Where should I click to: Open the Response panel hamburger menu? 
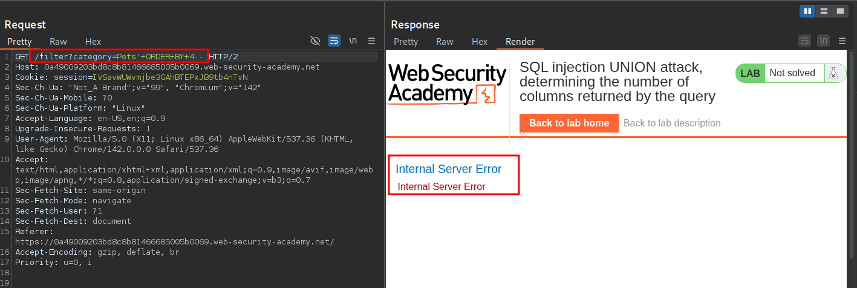(841, 41)
